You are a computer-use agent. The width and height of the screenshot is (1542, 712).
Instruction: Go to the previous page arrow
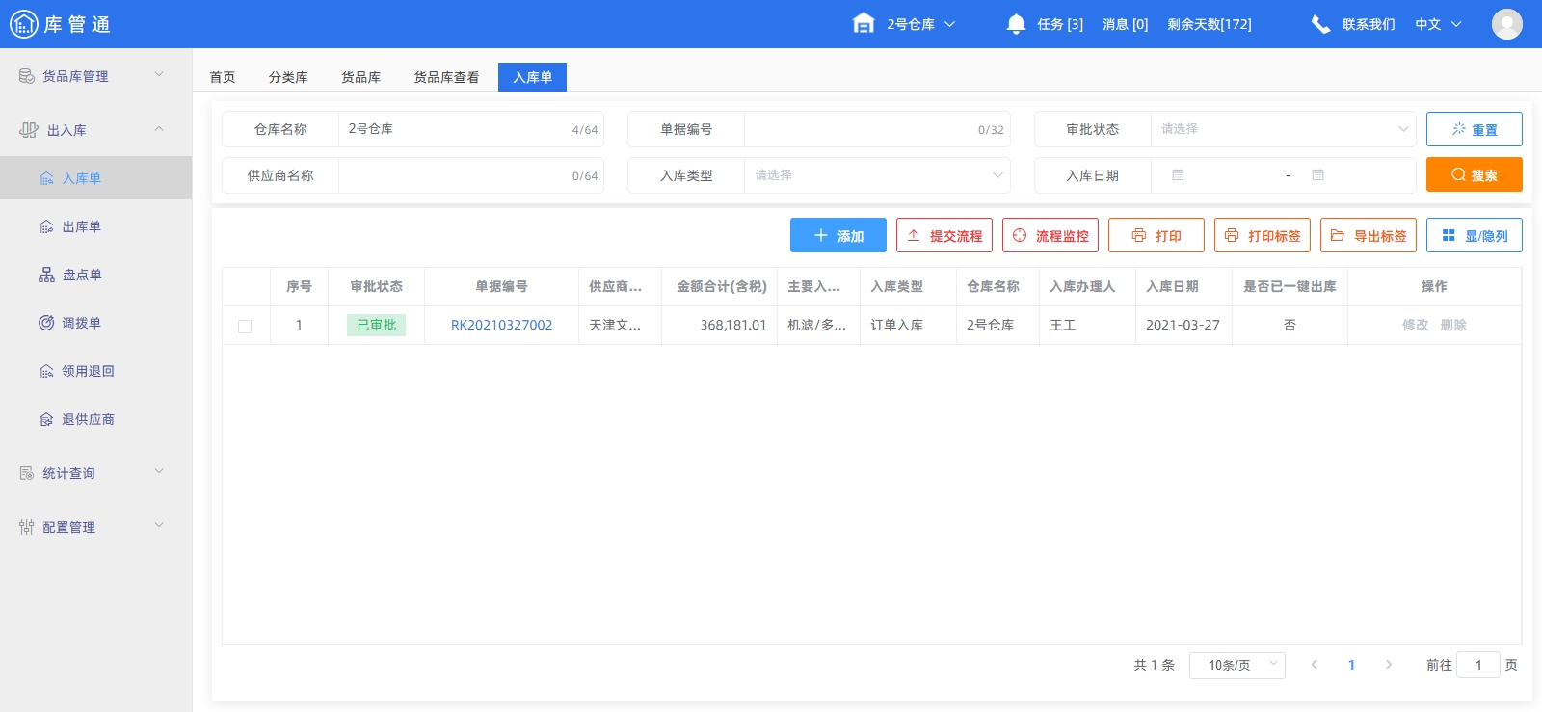(1314, 665)
